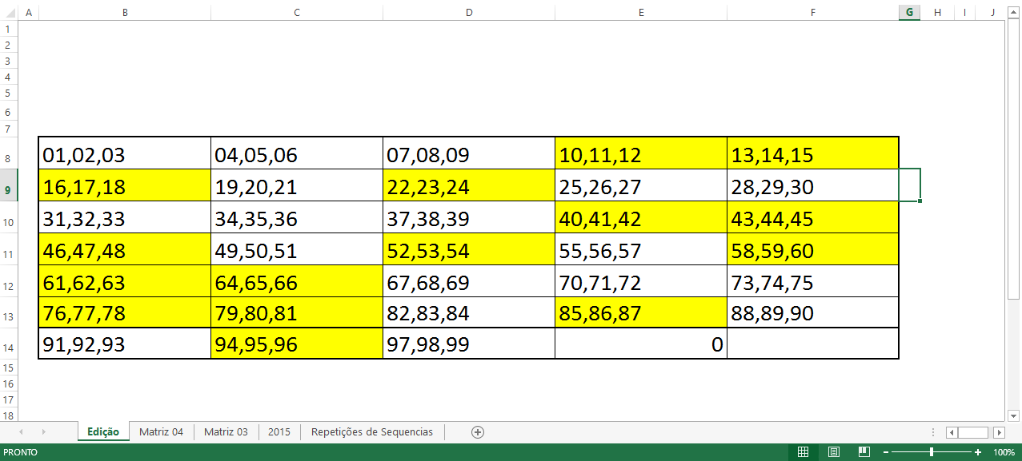
Task: Select column J header
Action: [992, 12]
